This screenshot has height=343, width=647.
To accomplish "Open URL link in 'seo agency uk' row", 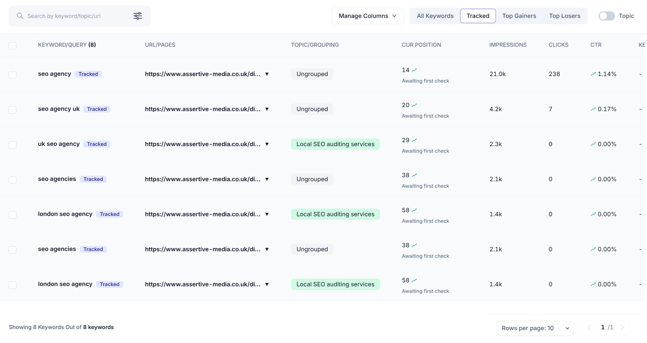I will click(x=203, y=109).
